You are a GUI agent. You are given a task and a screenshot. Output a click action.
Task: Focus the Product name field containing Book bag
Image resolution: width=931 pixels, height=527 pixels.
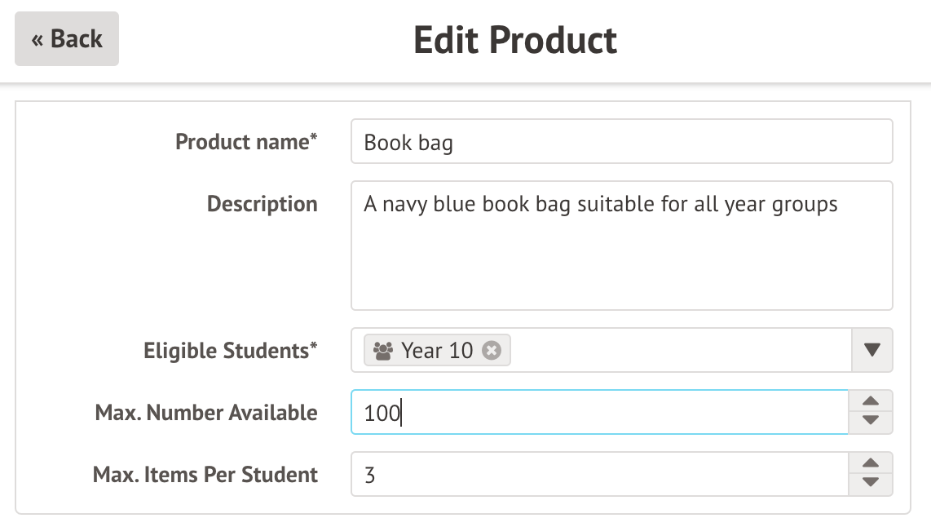[x=621, y=143]
